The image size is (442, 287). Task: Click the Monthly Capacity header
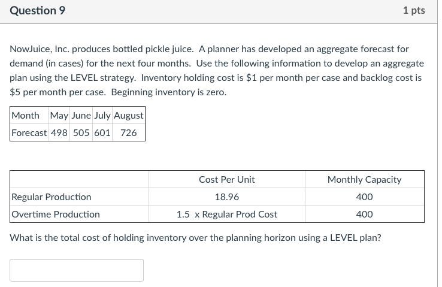(x=364, y=179)
